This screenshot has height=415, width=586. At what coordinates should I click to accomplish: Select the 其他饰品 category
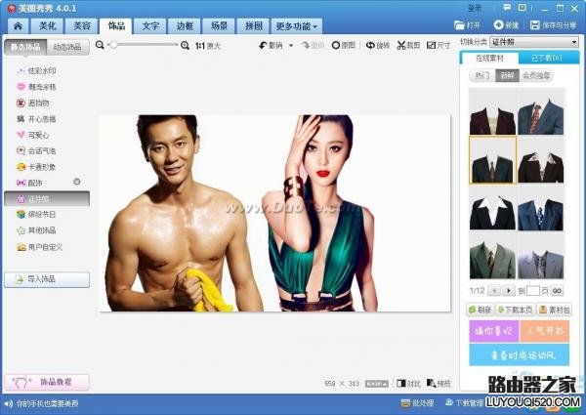coord(36,230)
